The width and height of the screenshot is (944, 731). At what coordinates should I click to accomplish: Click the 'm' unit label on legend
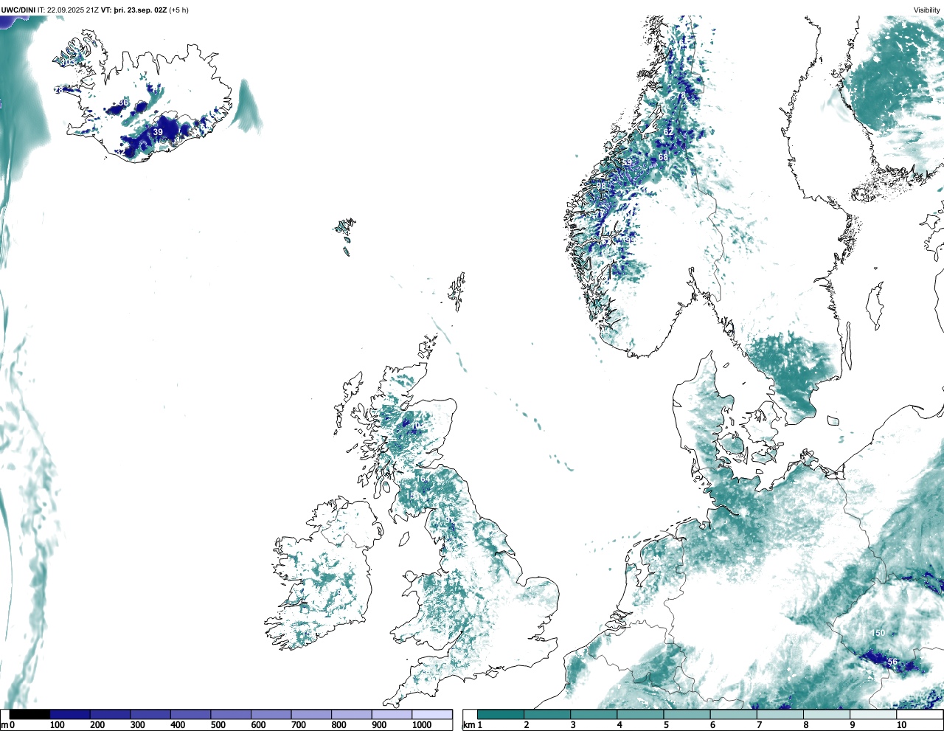(4, 726)
